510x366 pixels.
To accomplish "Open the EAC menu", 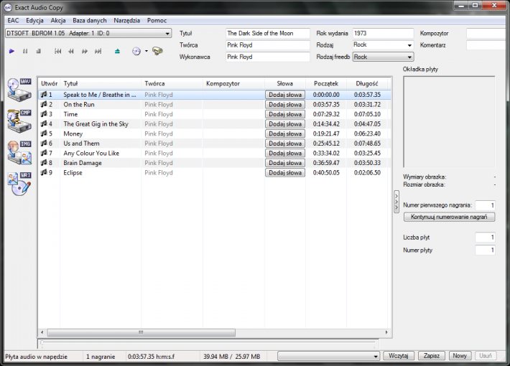I will pos(13,21).
